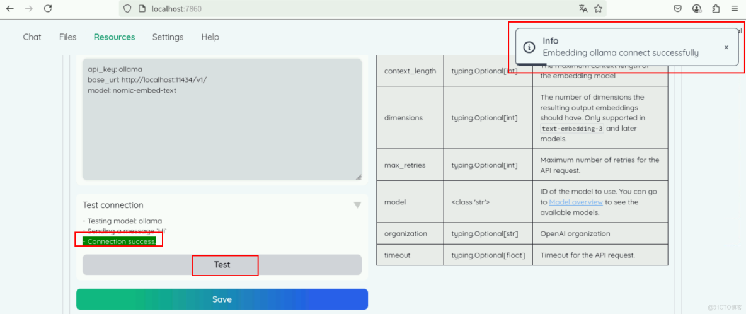Click the text area resize handle

pyautogui.click(x=359, y=177)
